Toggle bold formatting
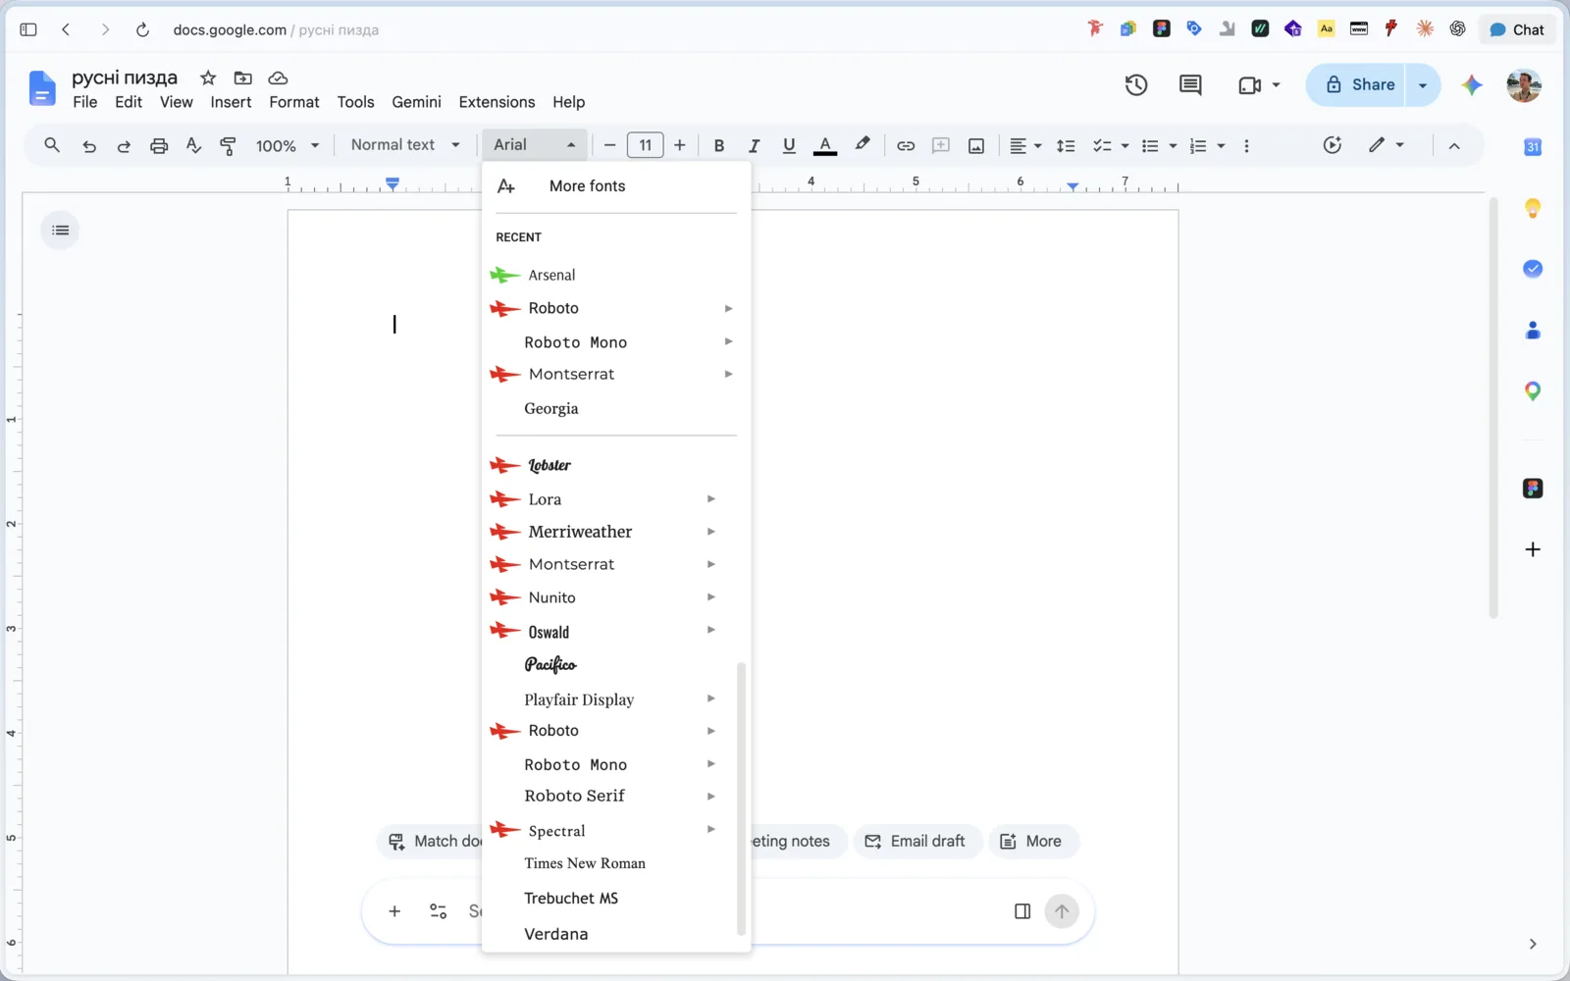Viewport: 1570px width, 981px height. [719, 145]
